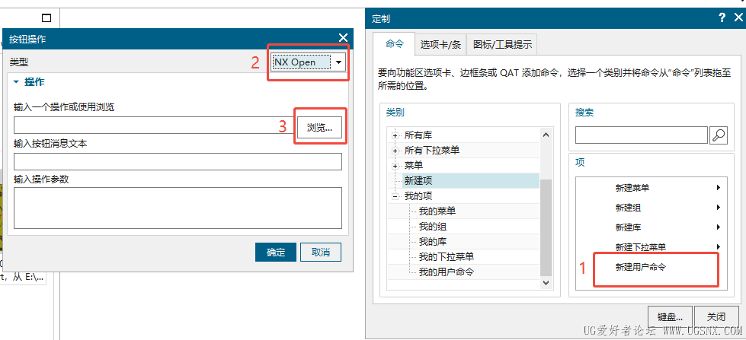Open the 新建组 submenu arrow
Image resolution: width=746 pixels, height=340 pixels.
pos(718,208)
